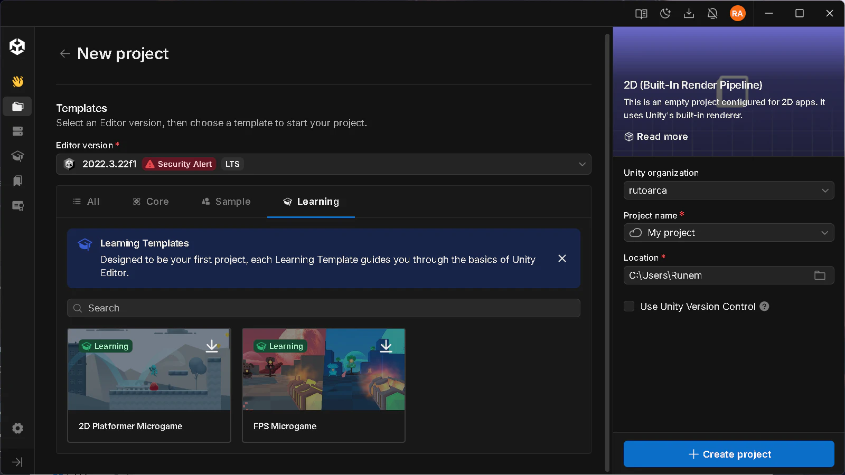Select the 2D Platformer Microgame thumbnail

[149, 369]
